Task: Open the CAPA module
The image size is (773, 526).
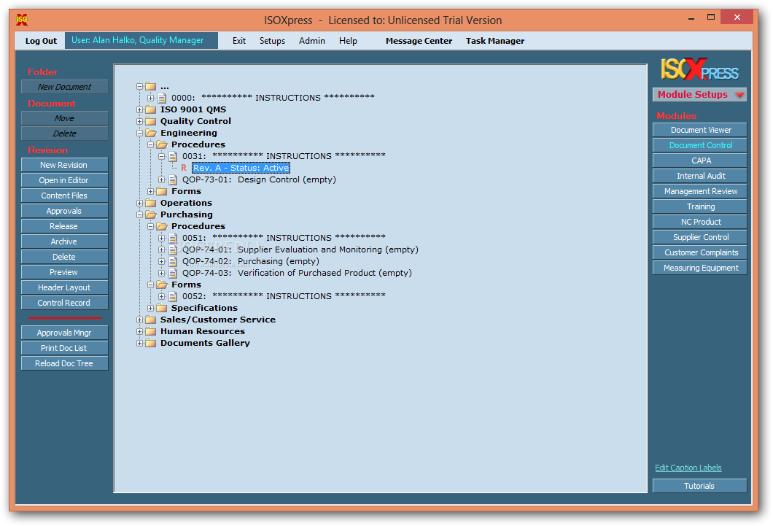Action: [699, 160]
